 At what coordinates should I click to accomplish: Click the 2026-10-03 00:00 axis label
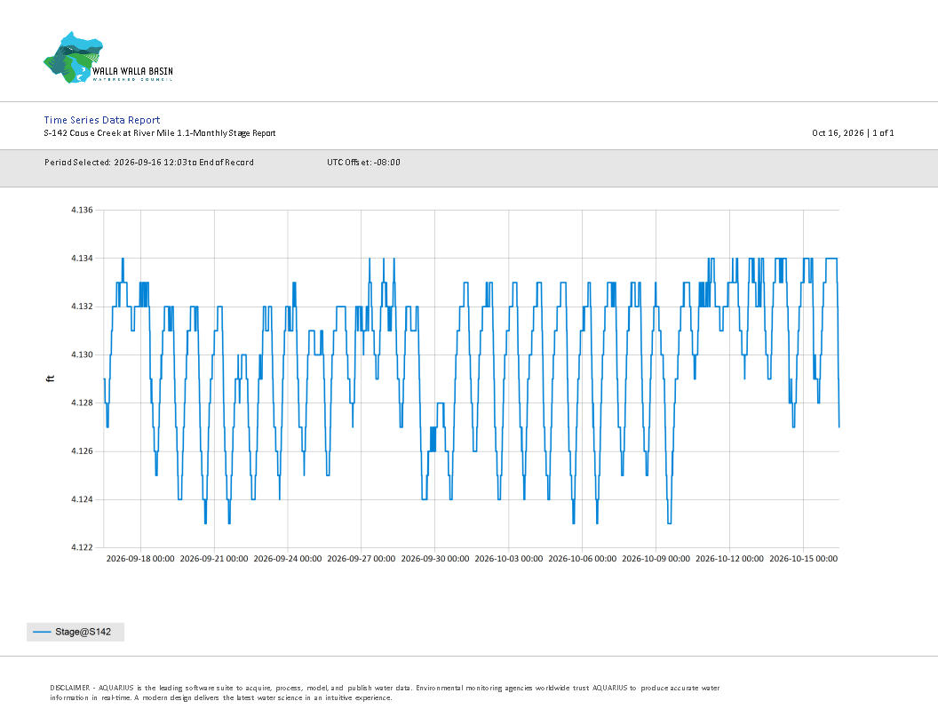point(508,559)
